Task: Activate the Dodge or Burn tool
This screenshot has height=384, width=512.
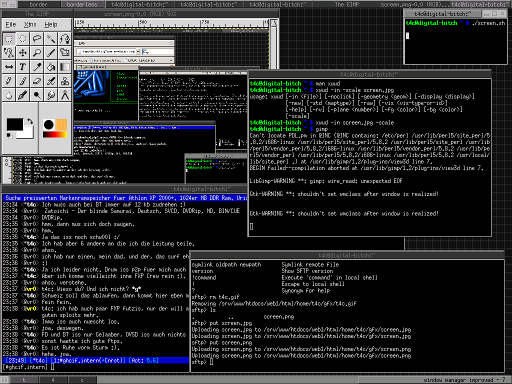Action: [x=37, y=95]
